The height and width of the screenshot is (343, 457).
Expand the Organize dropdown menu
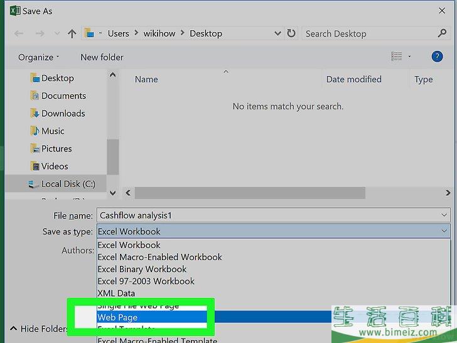tap(38, 57)
